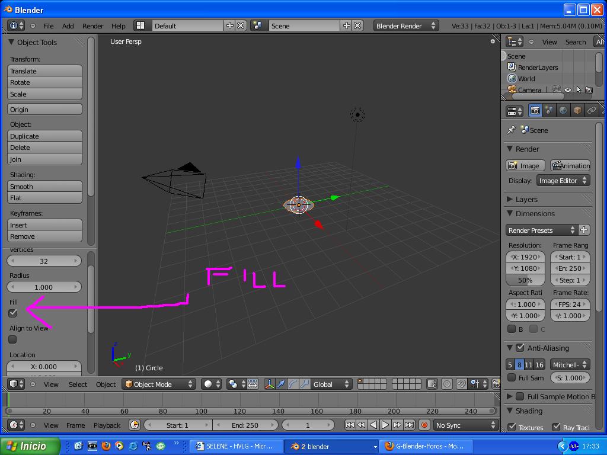Viewport: 607px width, 455px height.
Task: Click the timeline record button
Action: click(424, 425)
